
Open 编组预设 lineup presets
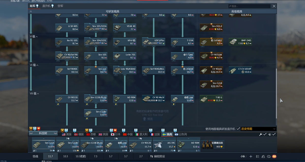point(158,156)
